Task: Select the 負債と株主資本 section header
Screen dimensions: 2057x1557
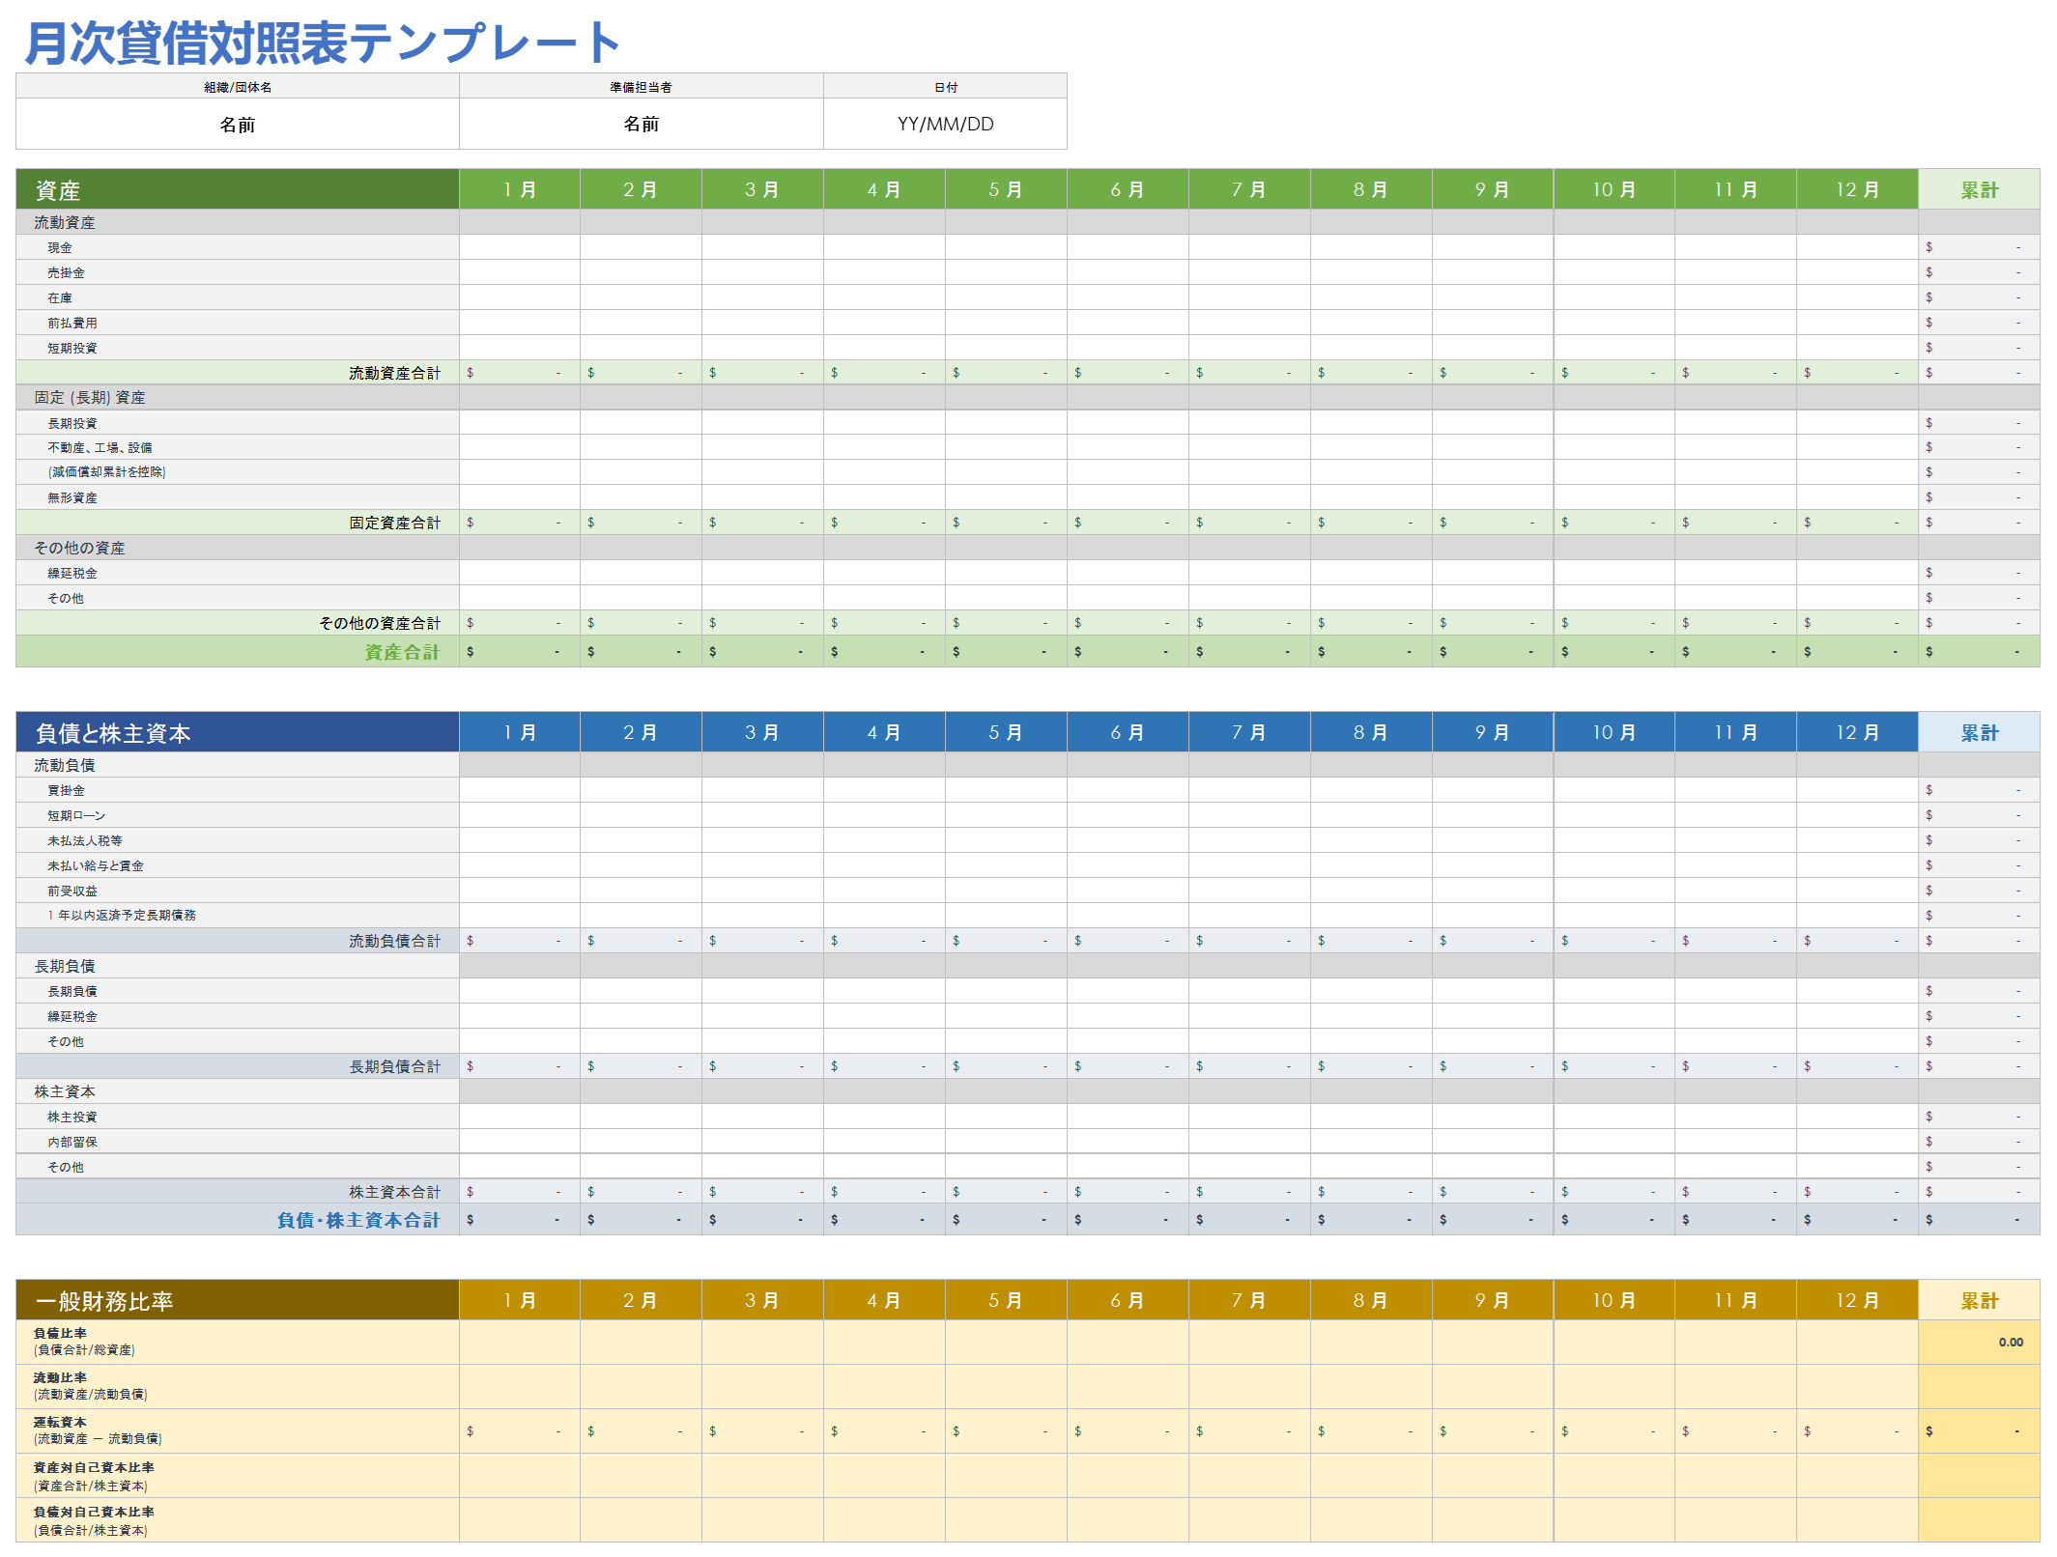Action: coord(238,732)
